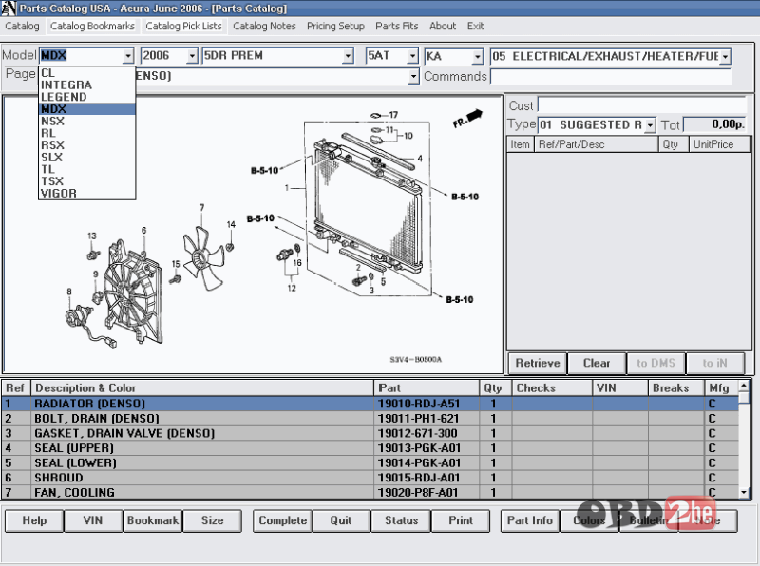Select RSX in the model list
This screenshot has width=760, height=566.
tap(86, 145)
